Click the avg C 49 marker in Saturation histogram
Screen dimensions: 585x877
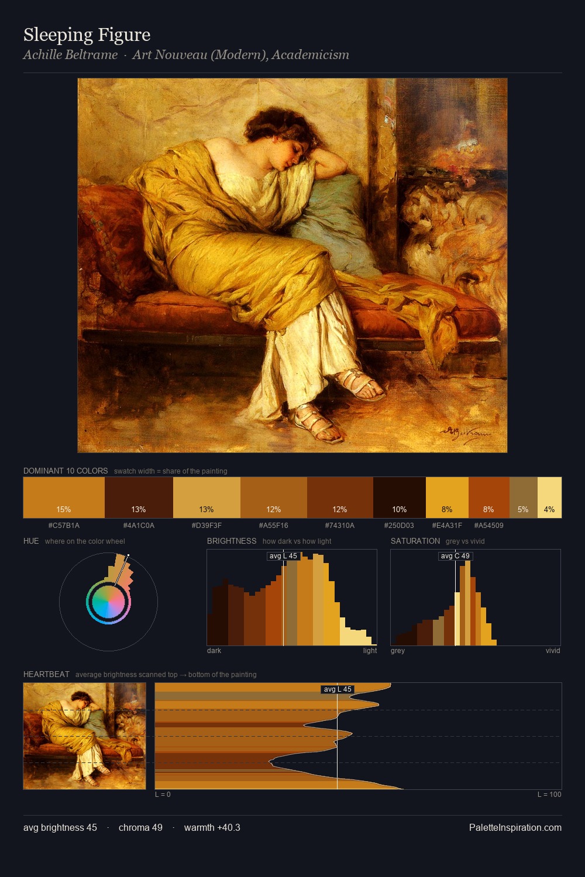tap(455, 556)
